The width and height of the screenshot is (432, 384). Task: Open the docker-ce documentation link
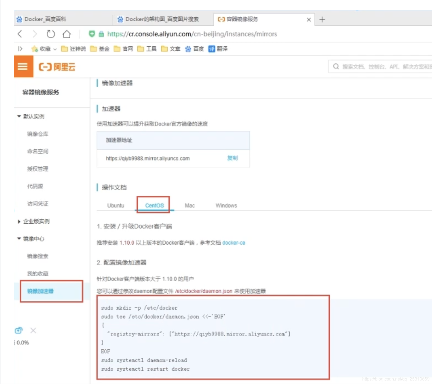pos(234,243)
